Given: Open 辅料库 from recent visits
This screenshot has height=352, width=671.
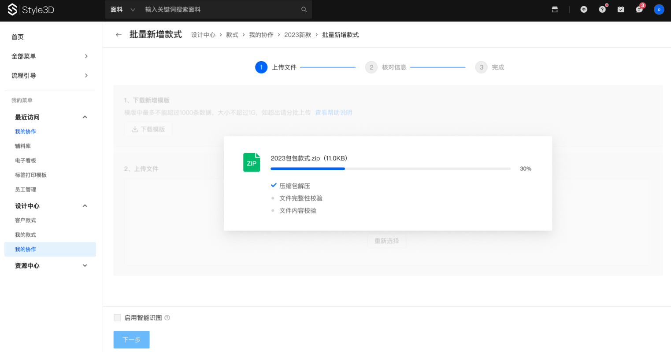Looking at the screenshot, I should click(23, 146).
